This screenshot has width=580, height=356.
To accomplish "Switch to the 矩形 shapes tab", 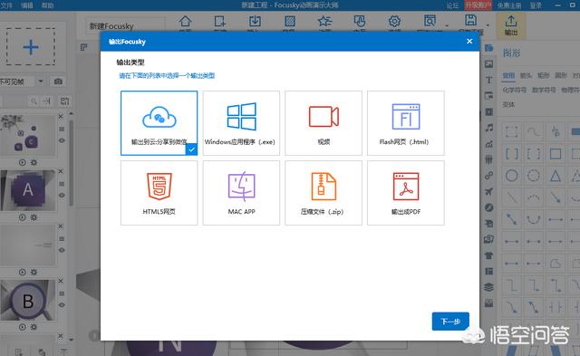I will click(543, 76).
